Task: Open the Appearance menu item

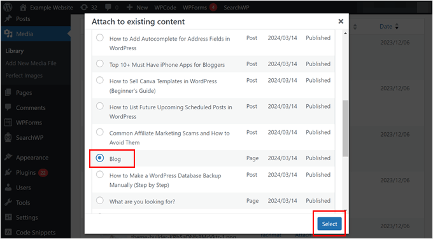Action: click(x=32, y=158)
